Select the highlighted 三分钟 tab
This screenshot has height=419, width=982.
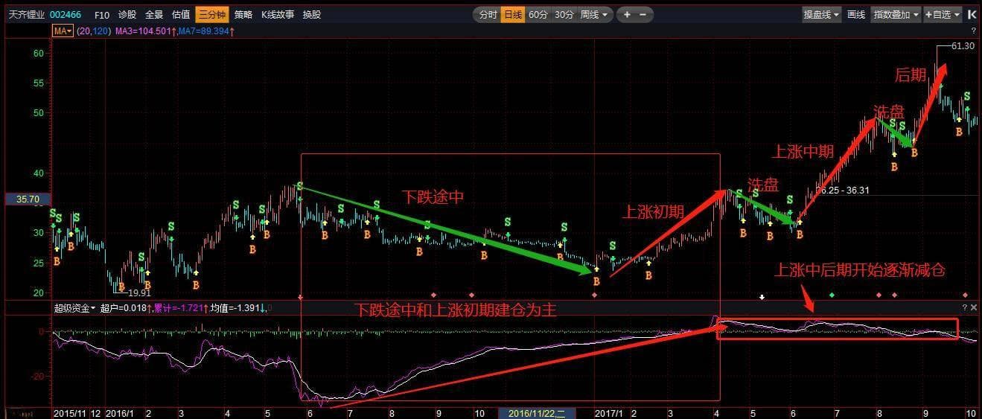pyautogui.click(x=211, y=14)
